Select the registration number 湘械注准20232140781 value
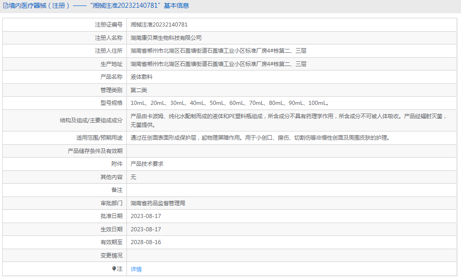Image resolution: width=461 pixels, height=278 pixels. tap(159, 25)
